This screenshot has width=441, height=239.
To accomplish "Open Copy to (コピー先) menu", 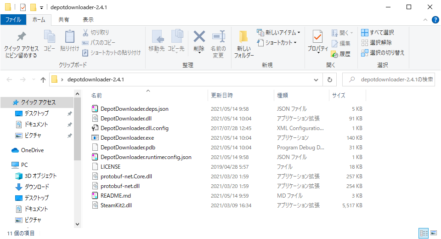I will pos(176,41).
